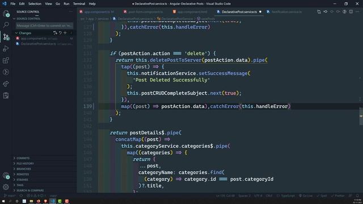This screenshot has width=363, height=204.
Task: Open the Brave browser taskbar icon
Action: pyautogui.click(x=45, y=201)
